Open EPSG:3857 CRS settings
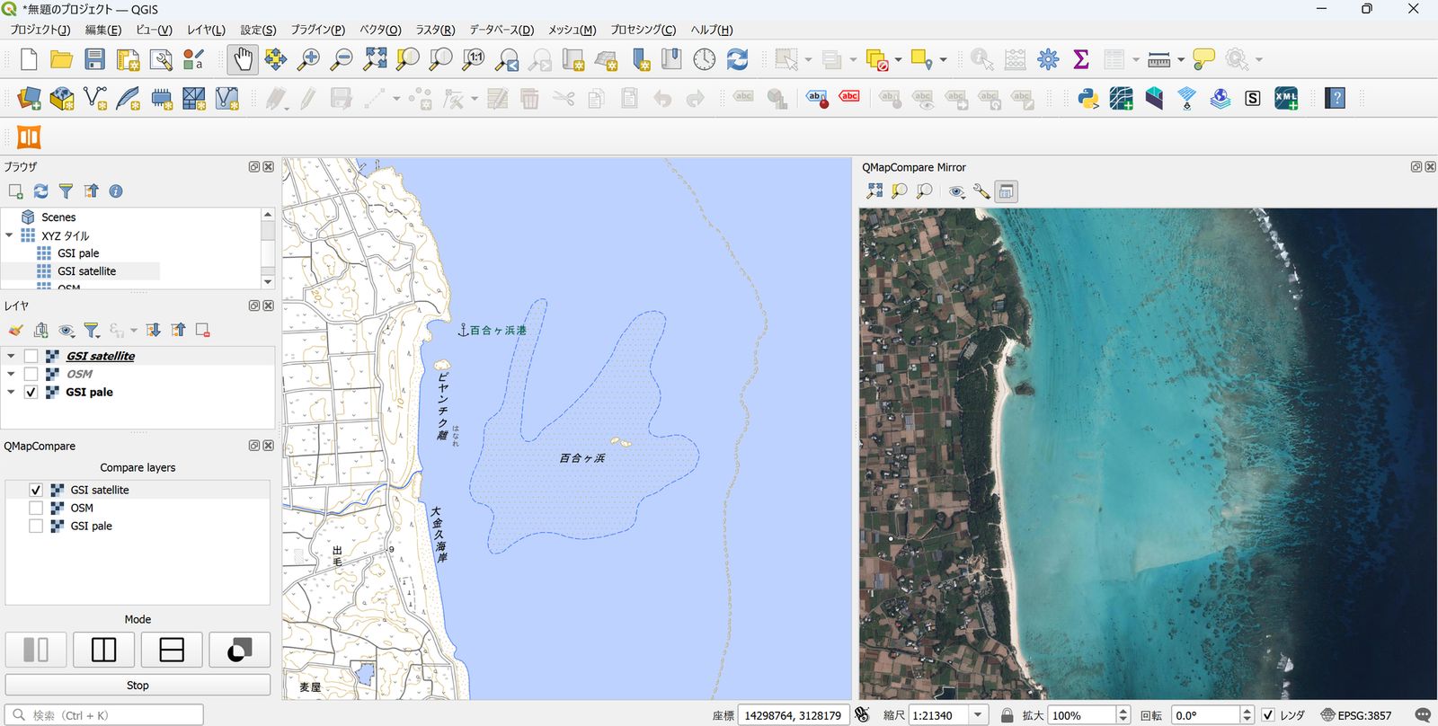Screen dimensions: 1438x726 click(1355, 715)
